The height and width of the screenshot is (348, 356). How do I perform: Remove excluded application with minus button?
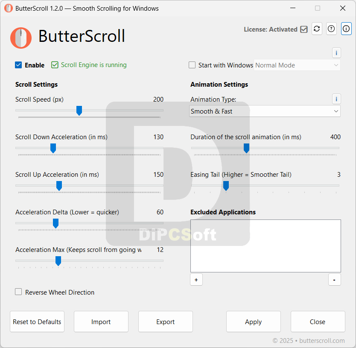[334, 280]
